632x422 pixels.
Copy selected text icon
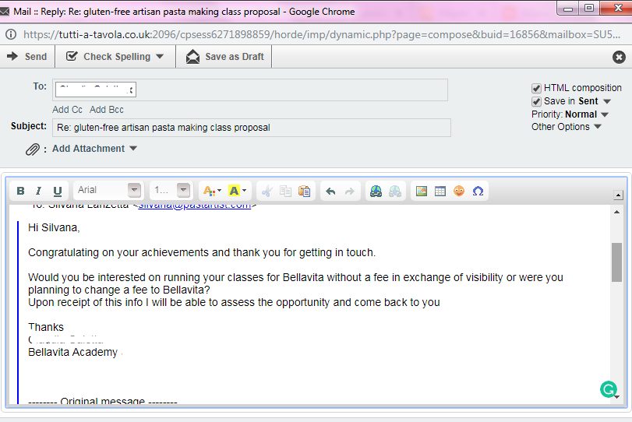pos(286,191)
